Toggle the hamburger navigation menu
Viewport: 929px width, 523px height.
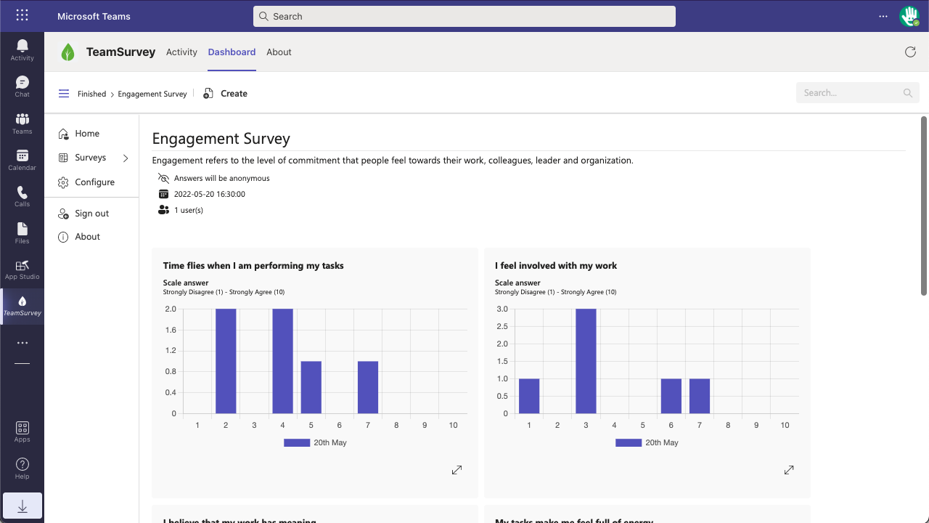pyautogui.click(x=64, y=94)
